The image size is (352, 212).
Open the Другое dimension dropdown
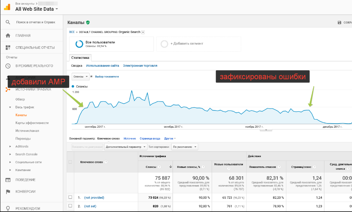click(x=170, y=138)
